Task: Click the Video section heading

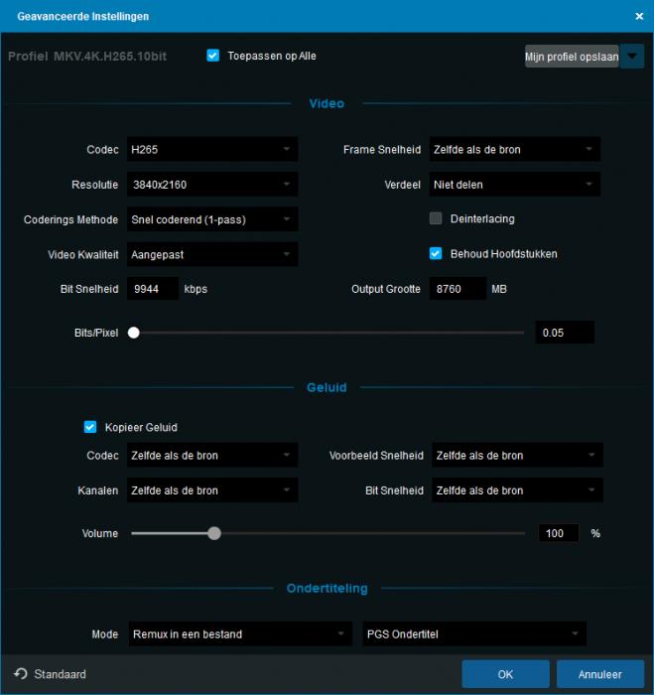Action: tap(327, 103)
